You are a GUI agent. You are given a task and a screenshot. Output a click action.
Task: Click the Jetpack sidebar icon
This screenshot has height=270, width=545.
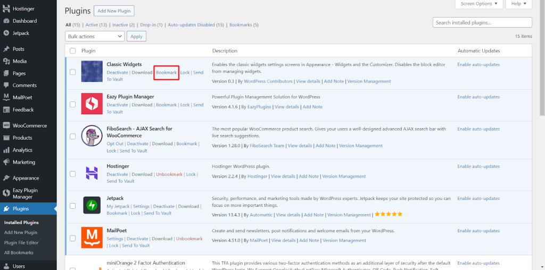(x=6, y=33)
